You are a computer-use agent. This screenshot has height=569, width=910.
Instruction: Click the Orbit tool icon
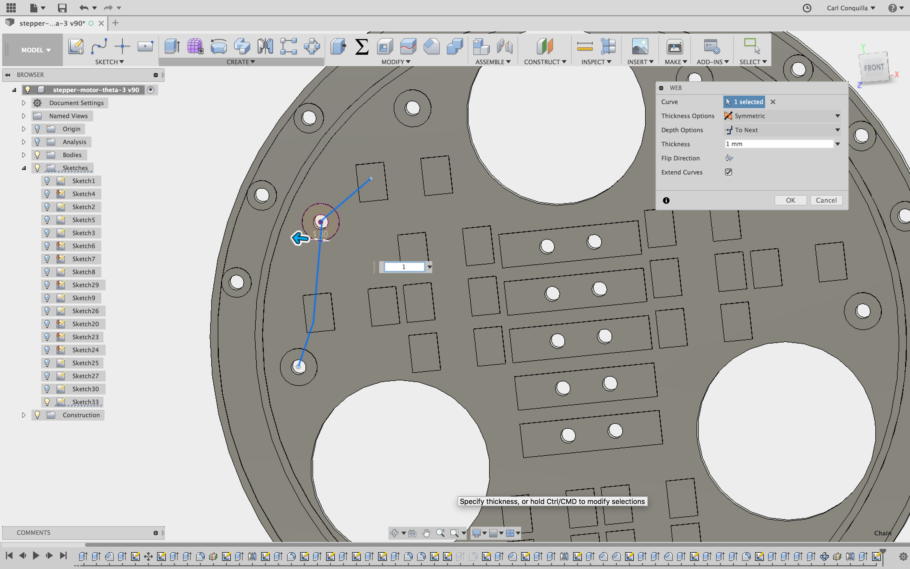[394, 533]
